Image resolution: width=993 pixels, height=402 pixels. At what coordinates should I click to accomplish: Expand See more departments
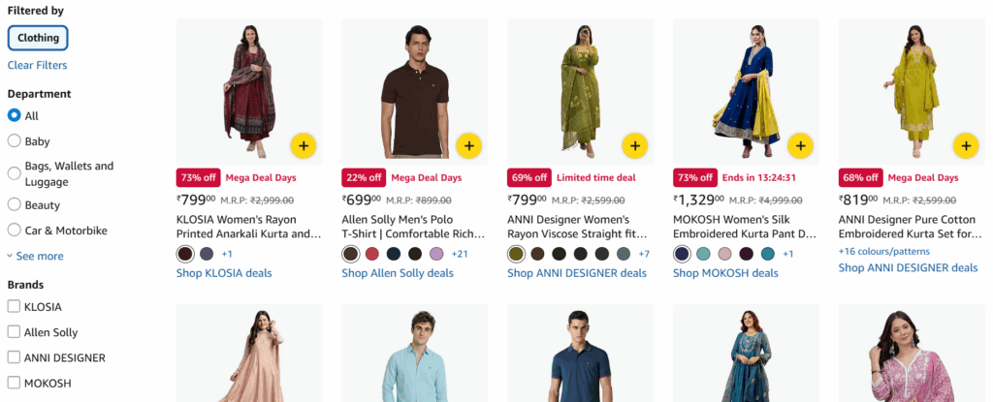point(36,256)
